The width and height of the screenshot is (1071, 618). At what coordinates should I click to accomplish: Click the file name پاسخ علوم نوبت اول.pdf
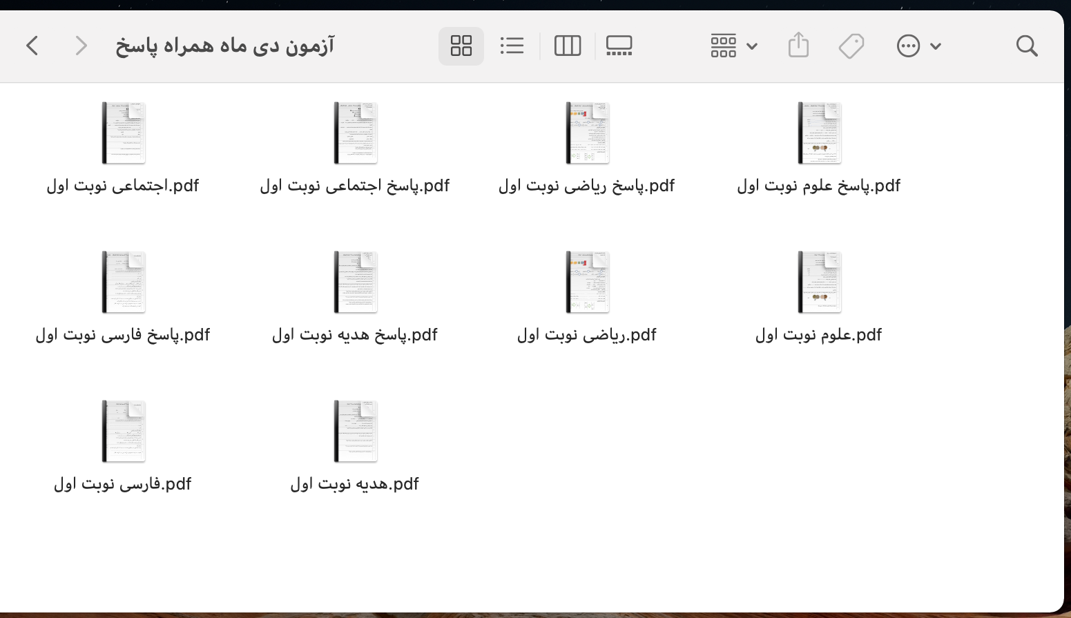[819, 186]
